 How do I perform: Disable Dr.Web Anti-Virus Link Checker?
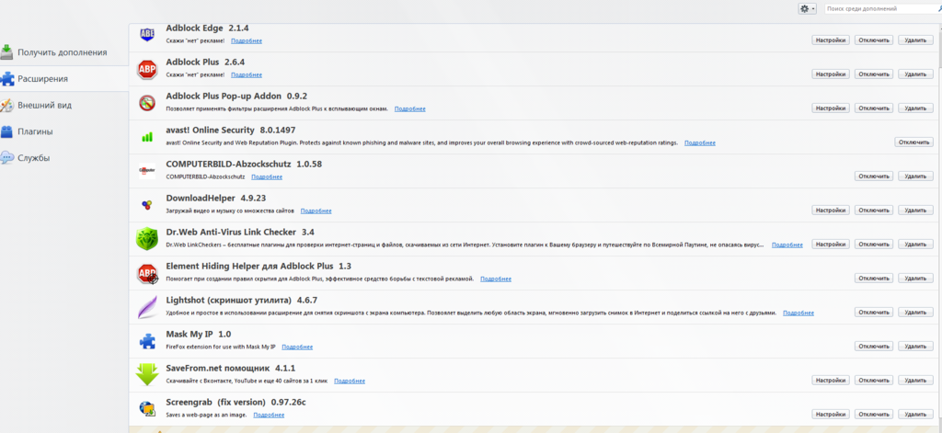pos(874,245)
